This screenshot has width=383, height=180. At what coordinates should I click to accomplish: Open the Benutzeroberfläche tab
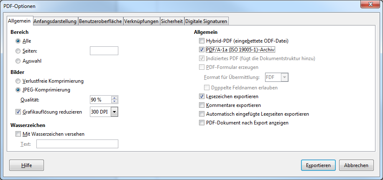100,21
